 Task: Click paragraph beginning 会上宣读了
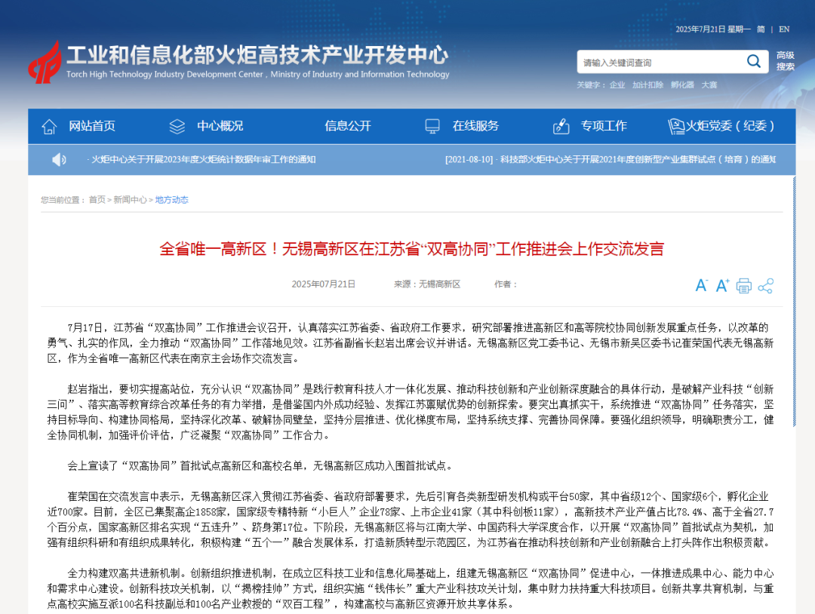260,466
